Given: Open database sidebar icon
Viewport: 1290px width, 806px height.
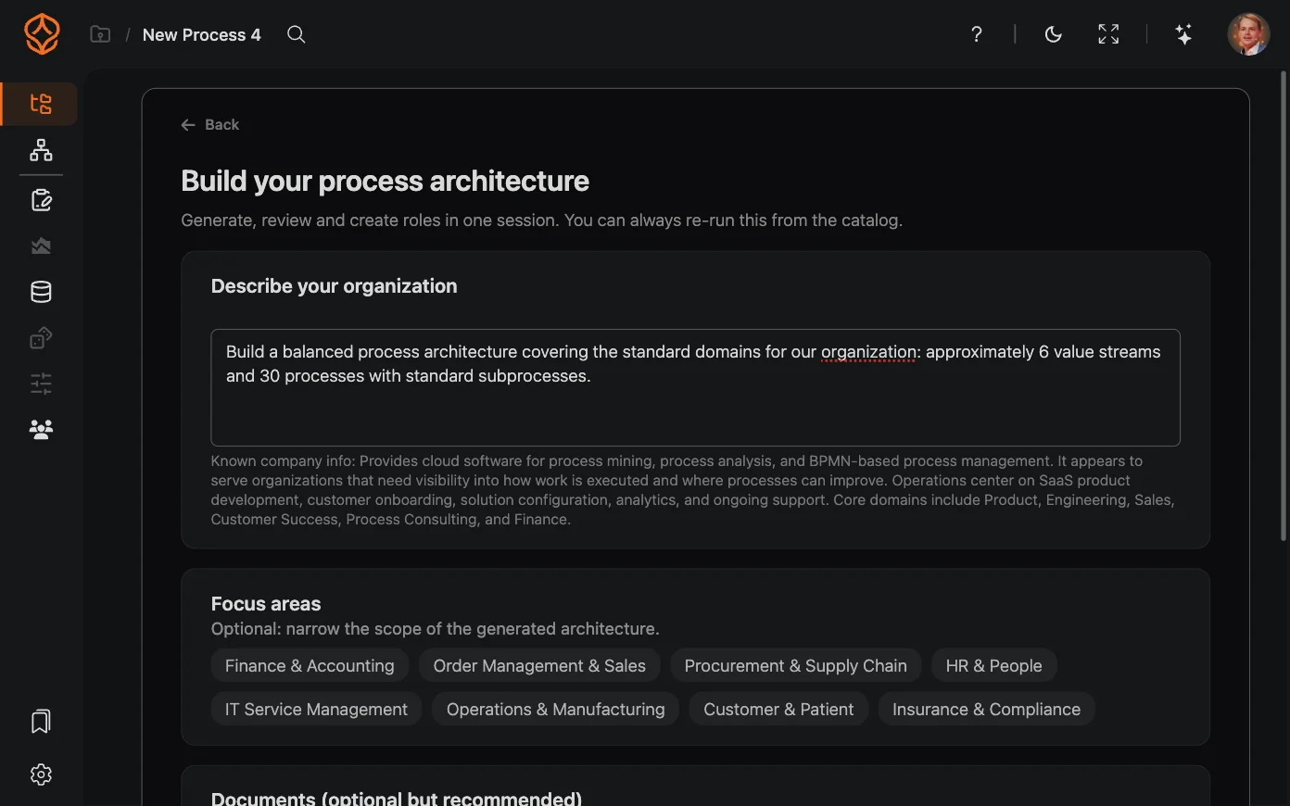Looking at the screenshot, I should point(41,292).
